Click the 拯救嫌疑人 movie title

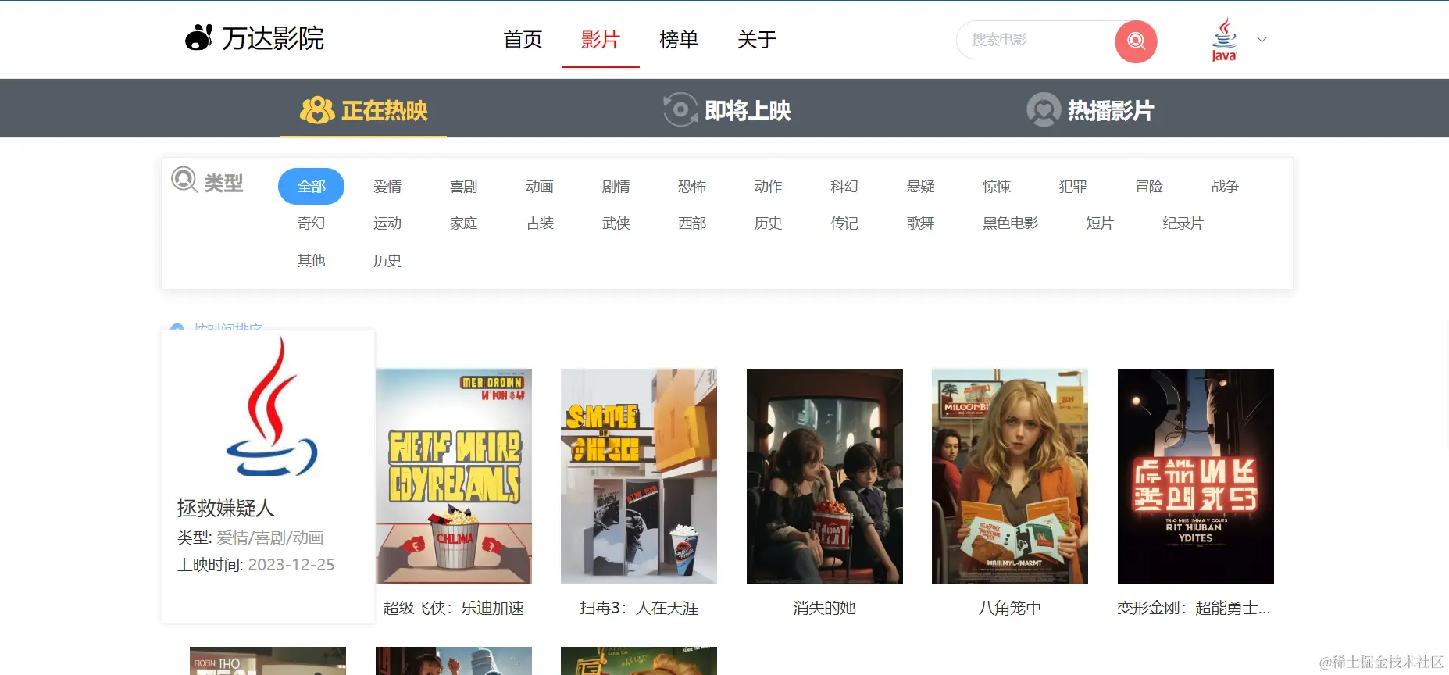(226, 508)
